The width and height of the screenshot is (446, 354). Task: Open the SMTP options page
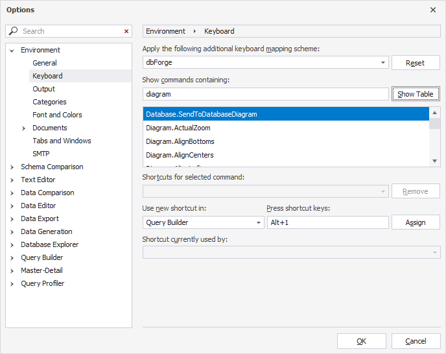click(x=41, y=154)
